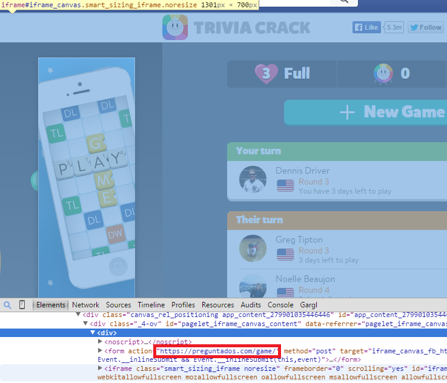Click the DevTools inspect element magnifier icon
This screenshot has height=383, width=447.
pyautogui.click(x=6, y=305)
